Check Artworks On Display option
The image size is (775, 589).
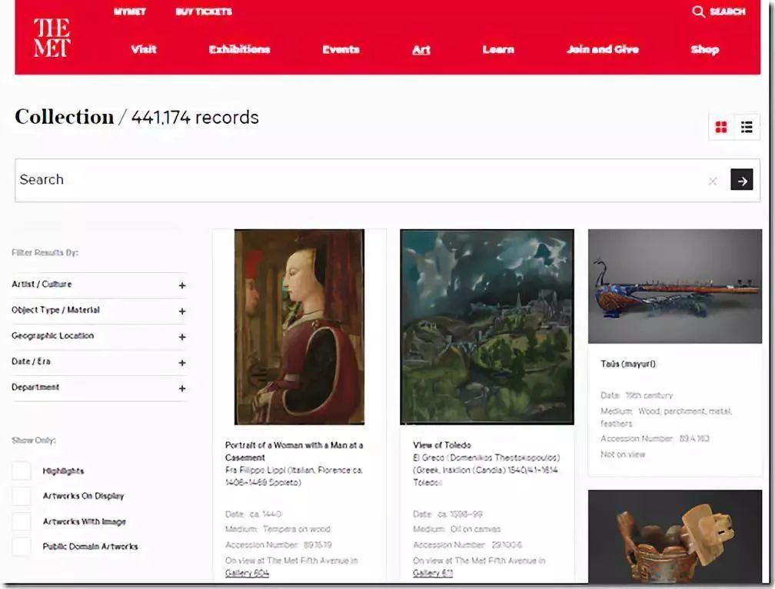pos(22,496)
